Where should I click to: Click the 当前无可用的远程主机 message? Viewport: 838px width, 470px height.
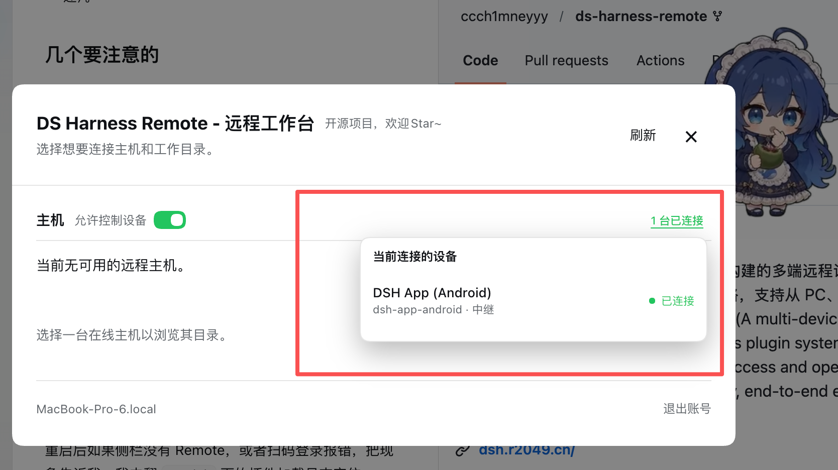click(x=112, y=265)
